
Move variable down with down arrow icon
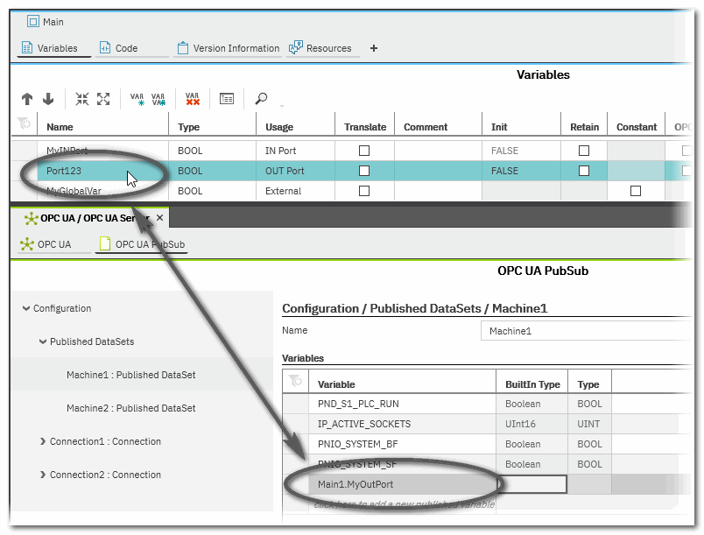(x=49, y=99)
